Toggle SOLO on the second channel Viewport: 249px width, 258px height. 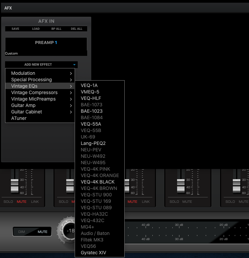coord(64,201)
